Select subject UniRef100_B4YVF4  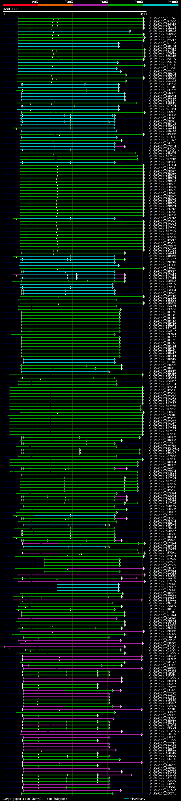click(162, 387)
